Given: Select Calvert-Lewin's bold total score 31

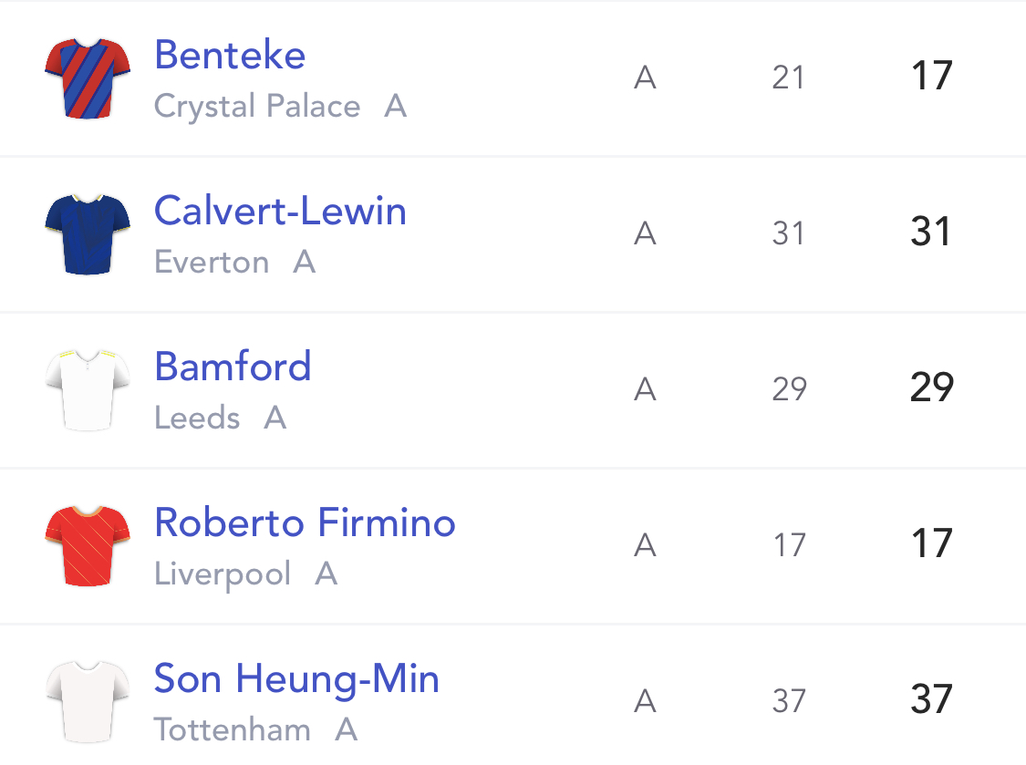Looking at the screenshot, I should click(930, 232).
